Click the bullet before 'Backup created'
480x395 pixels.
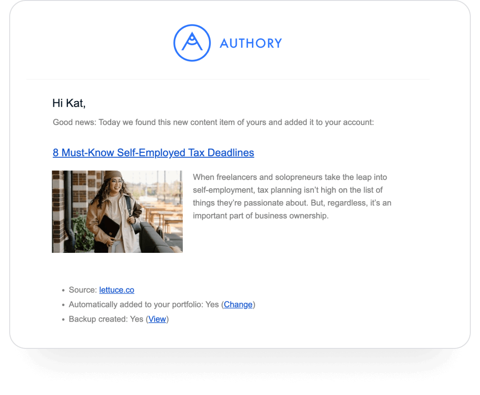[x=63, y=320]
